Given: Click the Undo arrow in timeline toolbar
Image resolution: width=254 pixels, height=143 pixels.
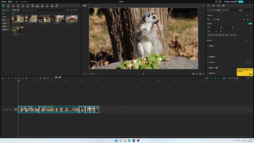Looking at the screenshot, I should coord(9,78).
